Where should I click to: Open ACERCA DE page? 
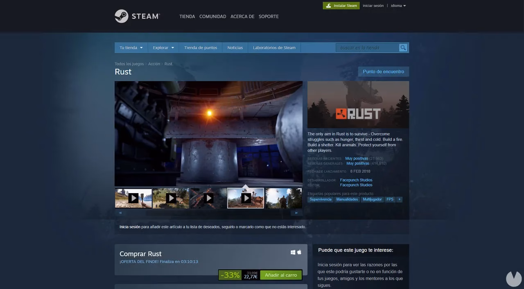tap(242, 16)
